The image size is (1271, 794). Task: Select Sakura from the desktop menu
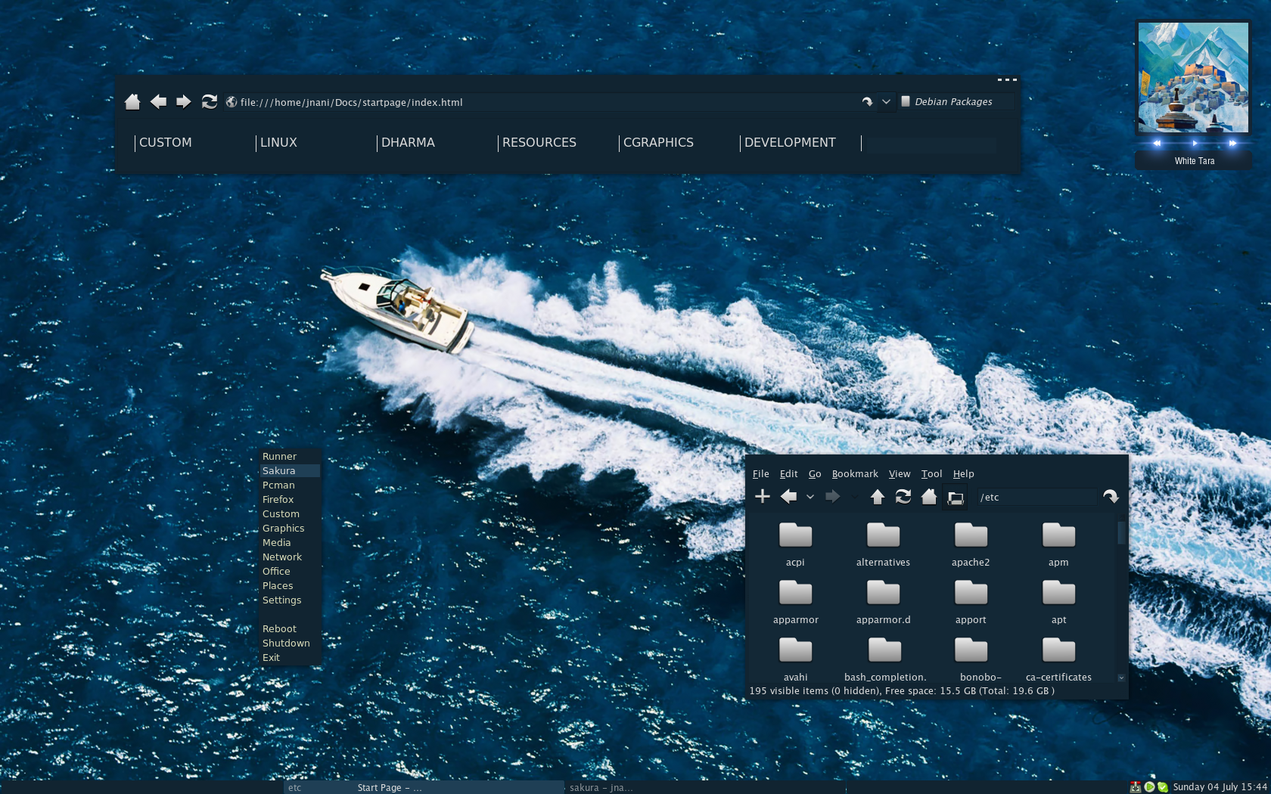(279, 471)
